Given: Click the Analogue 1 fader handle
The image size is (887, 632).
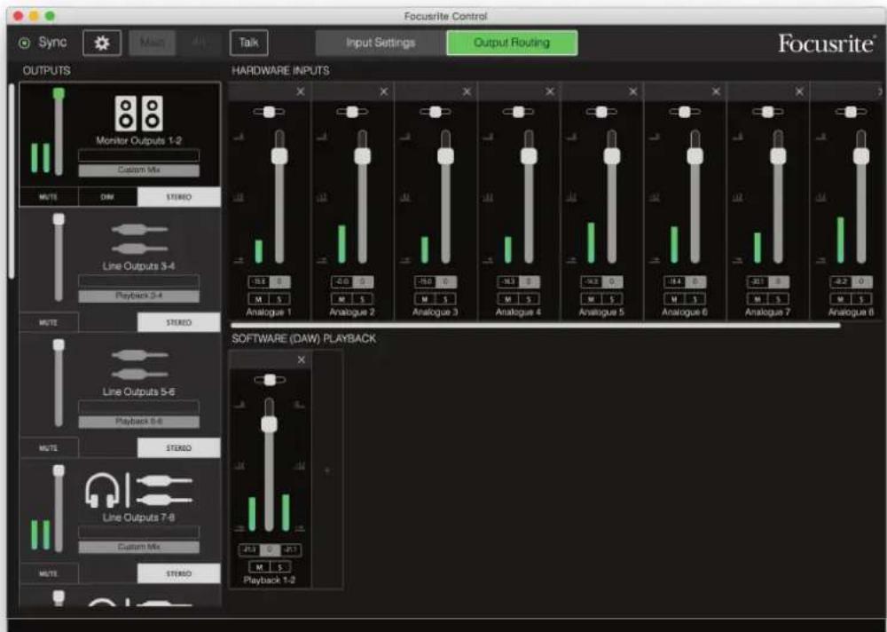Looking at the screenshot, I should pyautogui.click(x=279, y=156).
